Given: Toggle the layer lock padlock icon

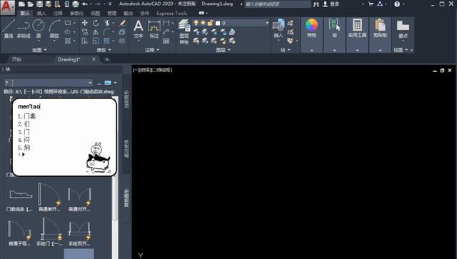Looking at the screenshot, I should (210, 23).
